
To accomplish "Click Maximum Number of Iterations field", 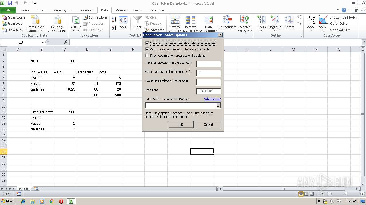I will point(209,82).
